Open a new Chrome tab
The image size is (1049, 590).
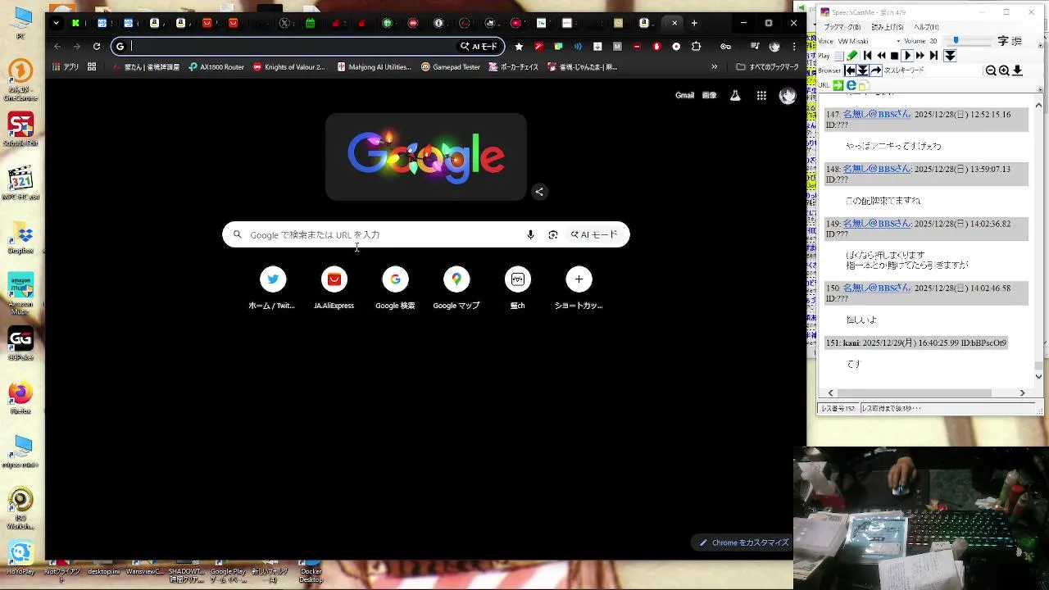click(x=694, y=23)
